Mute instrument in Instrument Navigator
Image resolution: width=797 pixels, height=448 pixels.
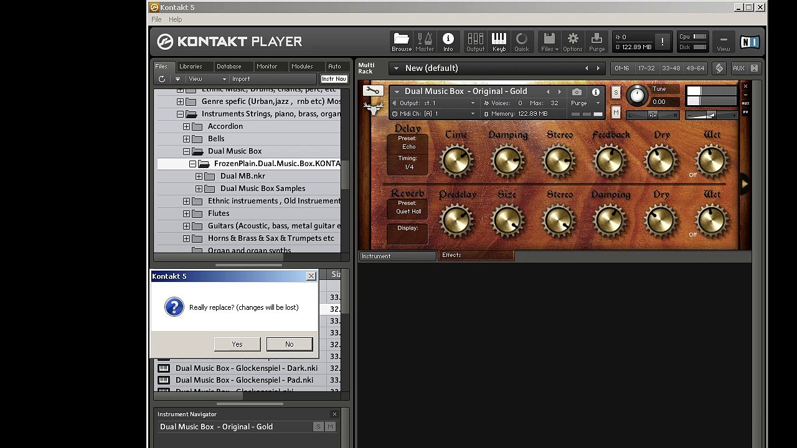point(330,427)
